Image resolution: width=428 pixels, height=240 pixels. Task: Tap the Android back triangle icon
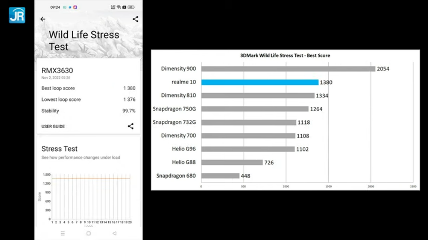(x=114, y=233)
